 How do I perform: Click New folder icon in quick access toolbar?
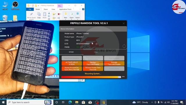pos(36,6)
